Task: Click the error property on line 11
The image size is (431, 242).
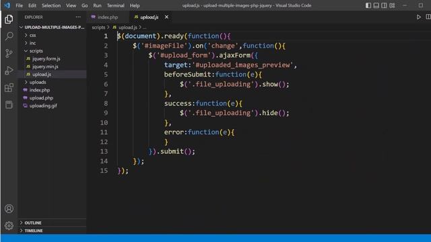Action: click(x=174, y=132)
